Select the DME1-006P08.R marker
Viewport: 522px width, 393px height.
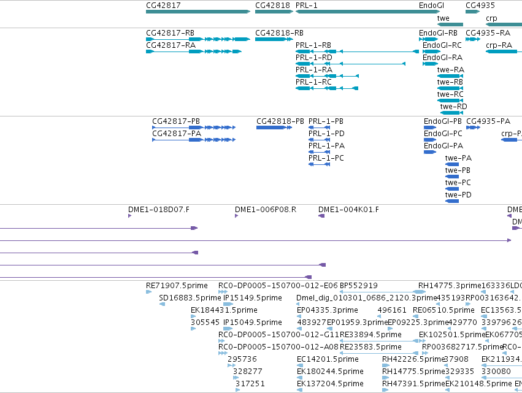(x=236, y=216)
